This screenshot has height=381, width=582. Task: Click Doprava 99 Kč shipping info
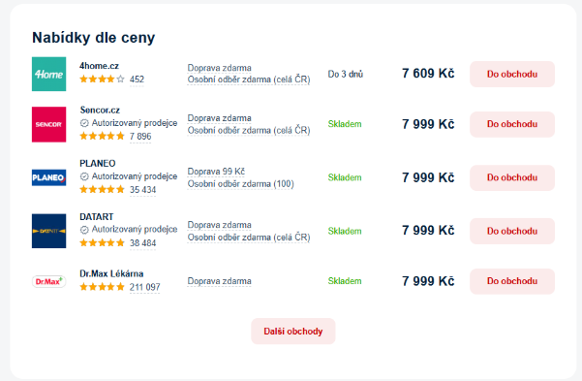click(x=216, y=172)
